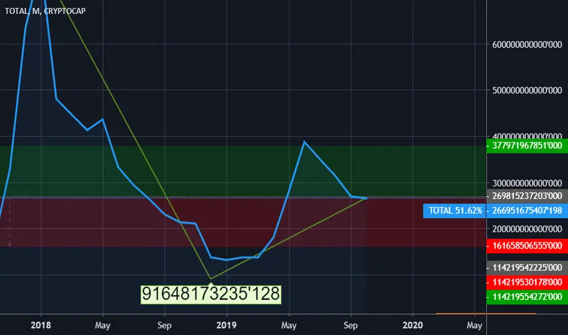Viewport: 568px width, 335px height.
Task: Click the red 114219530178'000 price tag
Action: pos(527,282)
